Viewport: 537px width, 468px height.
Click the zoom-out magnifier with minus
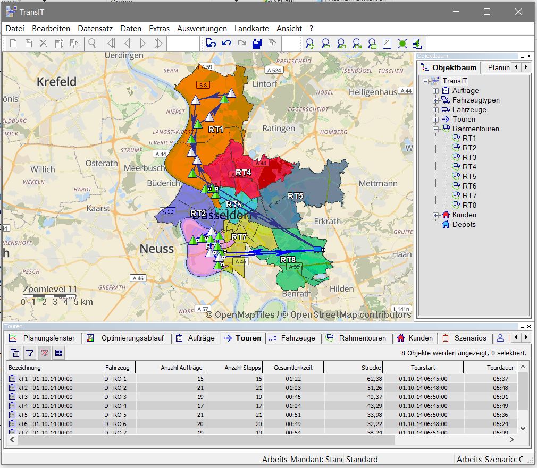pyautogui.click(x=325, y=44)
